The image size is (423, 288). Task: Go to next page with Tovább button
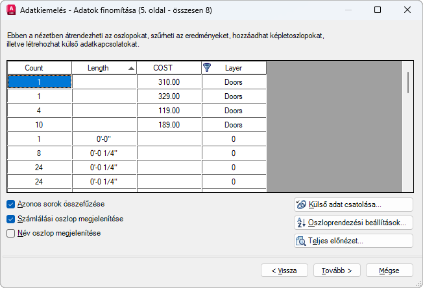click(x=337, y=271)
